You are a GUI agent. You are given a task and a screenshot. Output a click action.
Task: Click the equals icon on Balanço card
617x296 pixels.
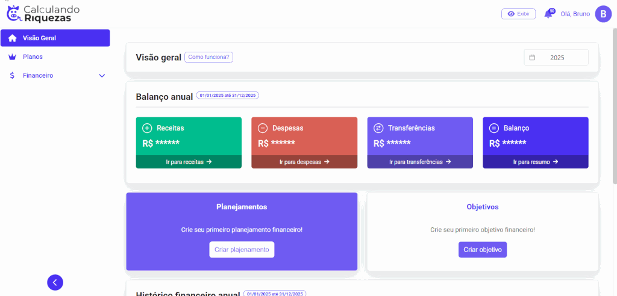pyautogui.click(x=494, y=128)
